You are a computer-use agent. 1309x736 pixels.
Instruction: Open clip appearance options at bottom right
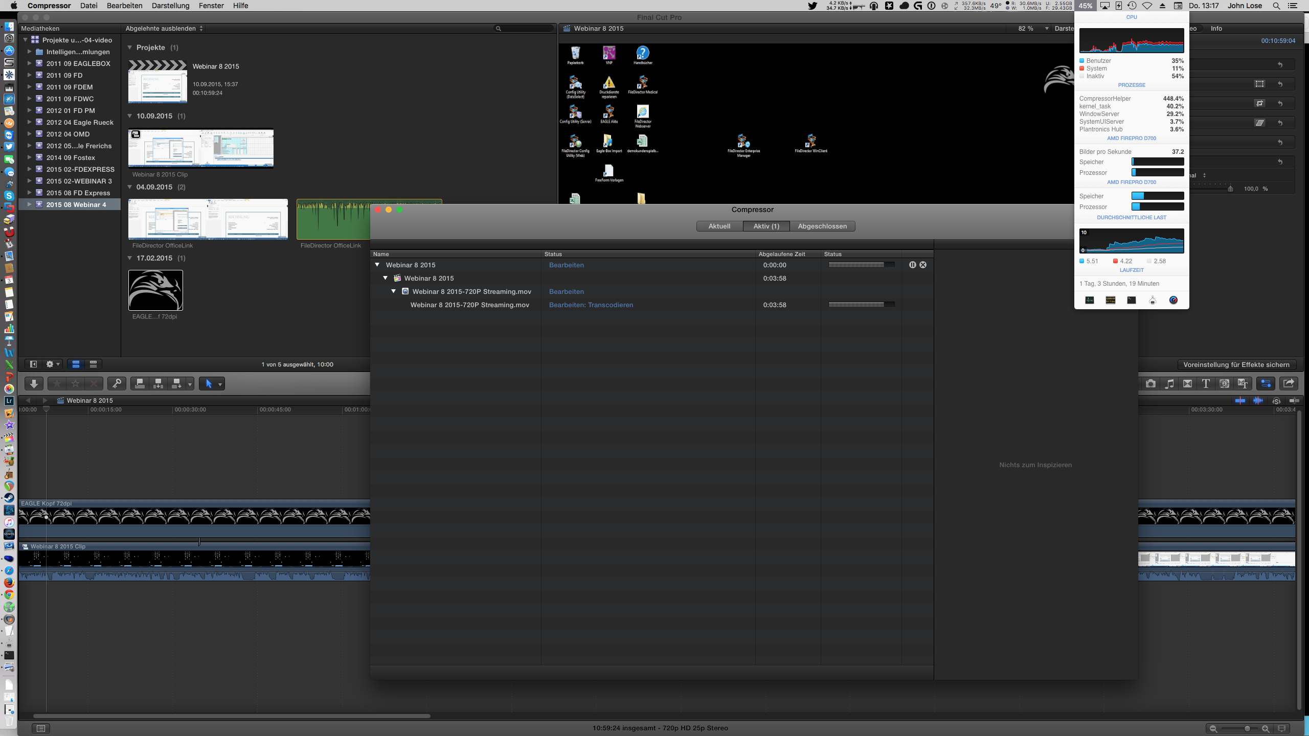(1281, 728)
